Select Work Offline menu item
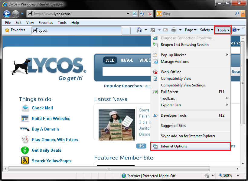Image resolution: width=248 pixels, height=181 pixels. 191,72
